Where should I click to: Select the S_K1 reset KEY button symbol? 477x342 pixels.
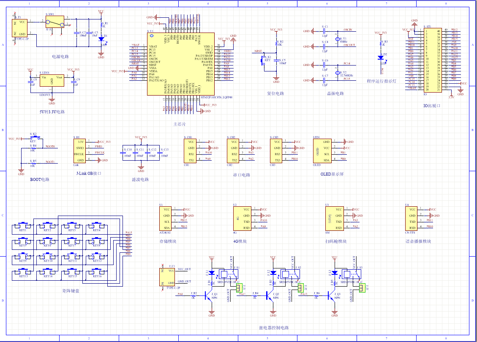[x=262, y=60]
